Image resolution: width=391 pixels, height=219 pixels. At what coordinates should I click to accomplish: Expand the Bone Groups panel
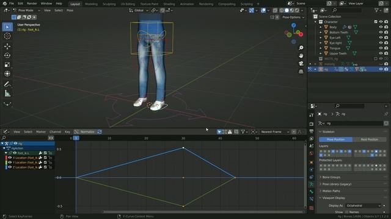point(331,177)
